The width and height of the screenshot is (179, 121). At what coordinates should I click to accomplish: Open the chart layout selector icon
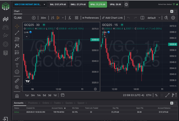(142, 18)
